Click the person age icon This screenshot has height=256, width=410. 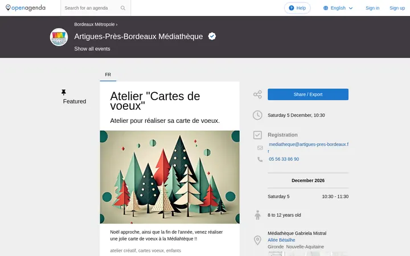[x=257, y=215]
